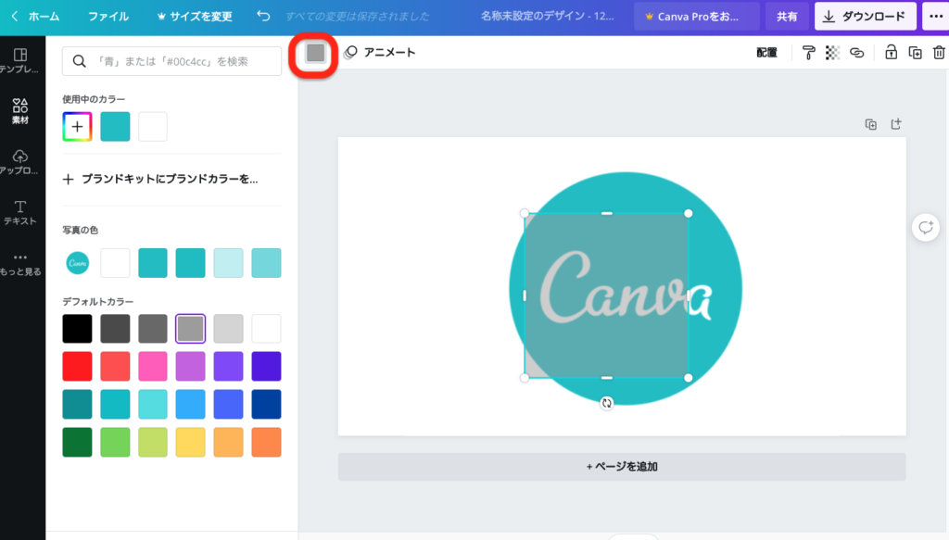Click the top-right corner resize handle
The image size is (949, 540).
click(689, 213)
